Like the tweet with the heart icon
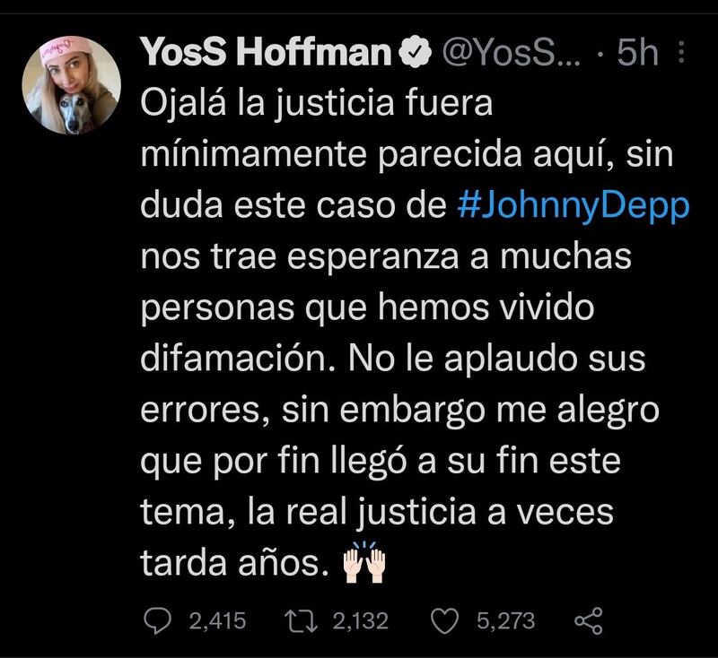This screenshot has width=718, height=658. (446, 620)
